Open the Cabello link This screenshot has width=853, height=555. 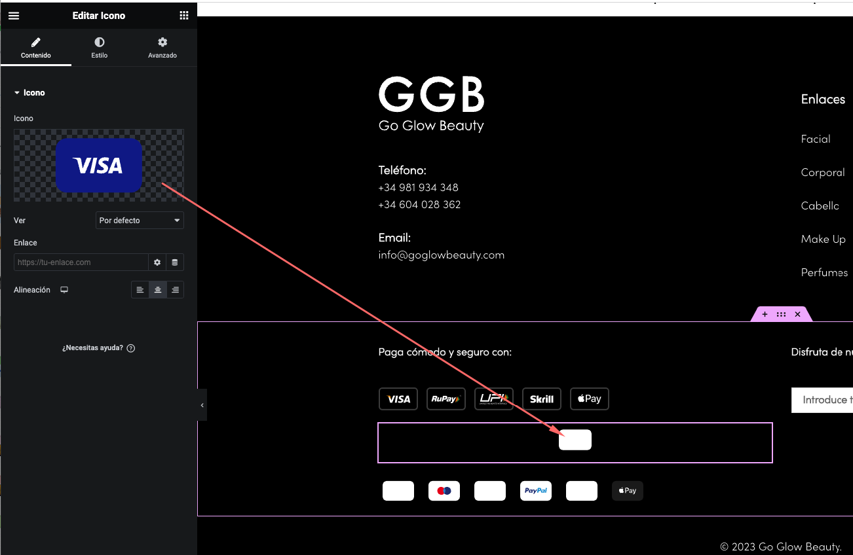[820, 206]
